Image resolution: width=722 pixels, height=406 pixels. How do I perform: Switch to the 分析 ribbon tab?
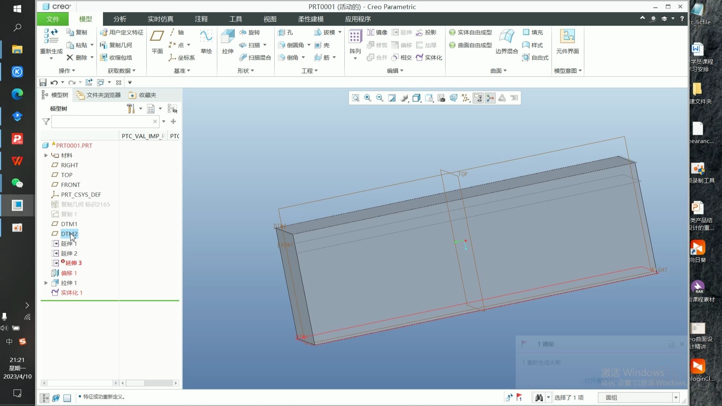(x=120, y=19)
